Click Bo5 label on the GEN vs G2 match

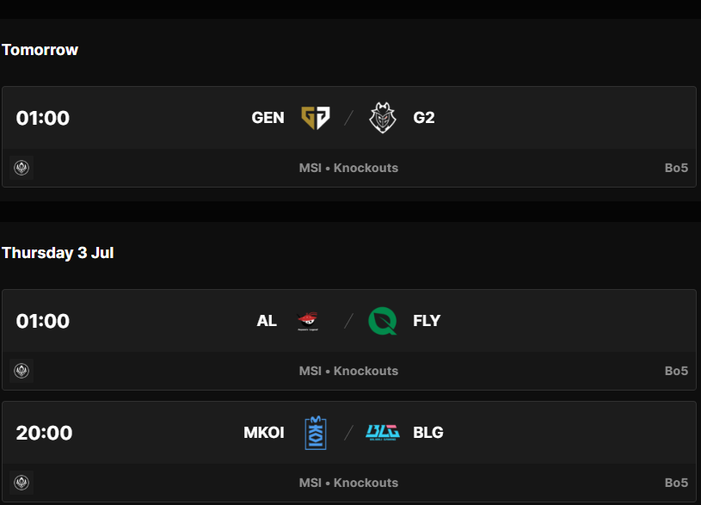pyautogui.click(x=676, y=168)
